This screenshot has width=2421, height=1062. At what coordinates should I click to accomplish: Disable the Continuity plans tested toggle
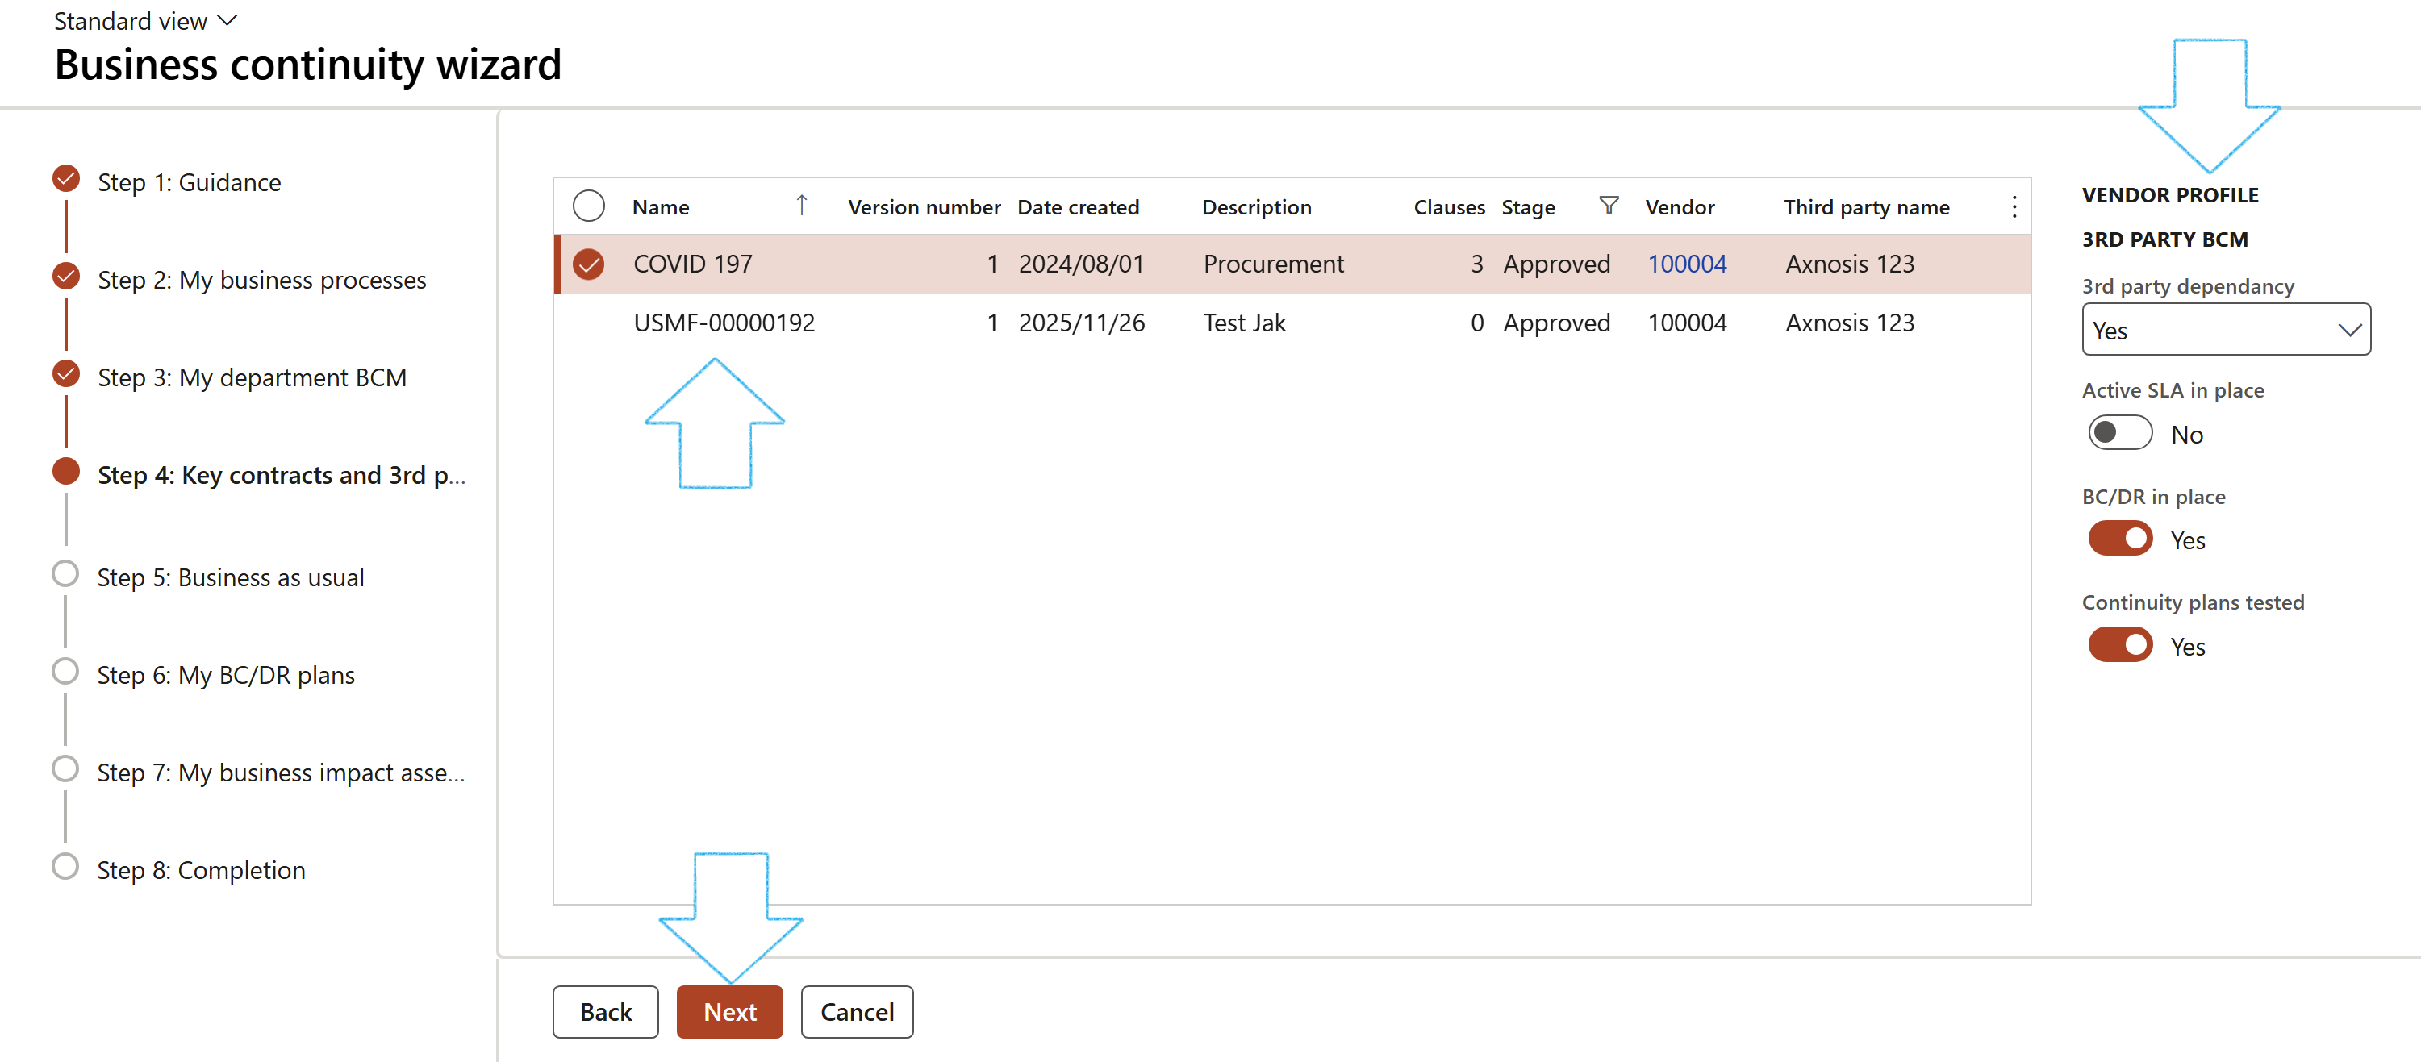pos(2119,646)
